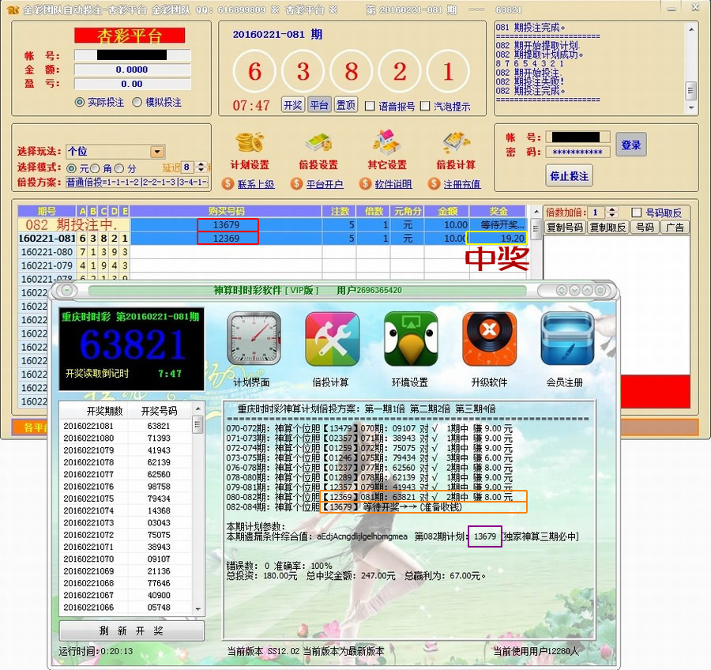This screenshot has width=711, height=670.
Task: Open the 其它设置 house icon
Action: (x=386, y=143)
